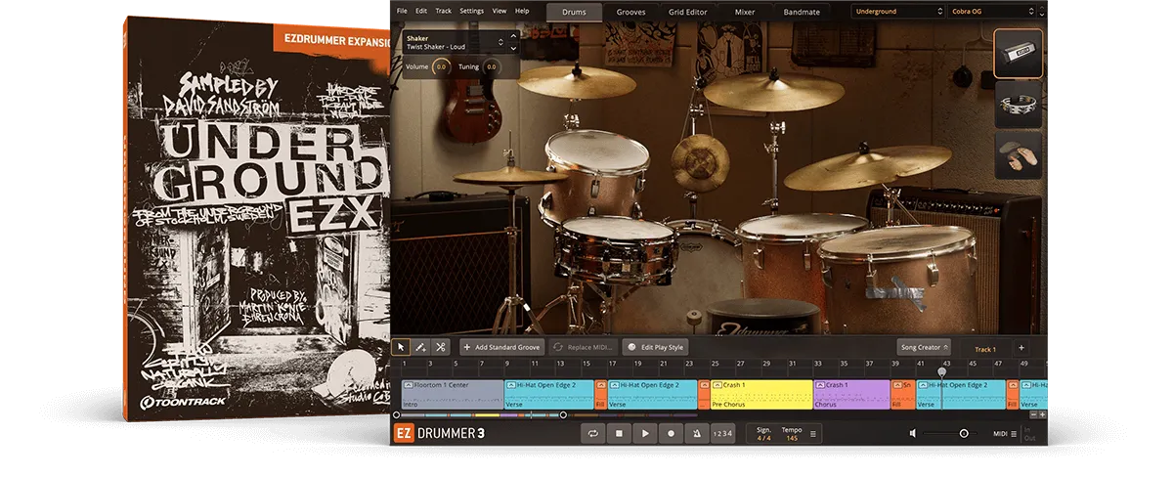The image size is (1173, 477).
Task: Toggle the loop button in transport
Action: [592, 433]
